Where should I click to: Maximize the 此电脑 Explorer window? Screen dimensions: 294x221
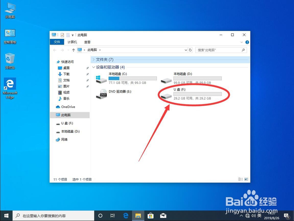click(x=233, y=35)
